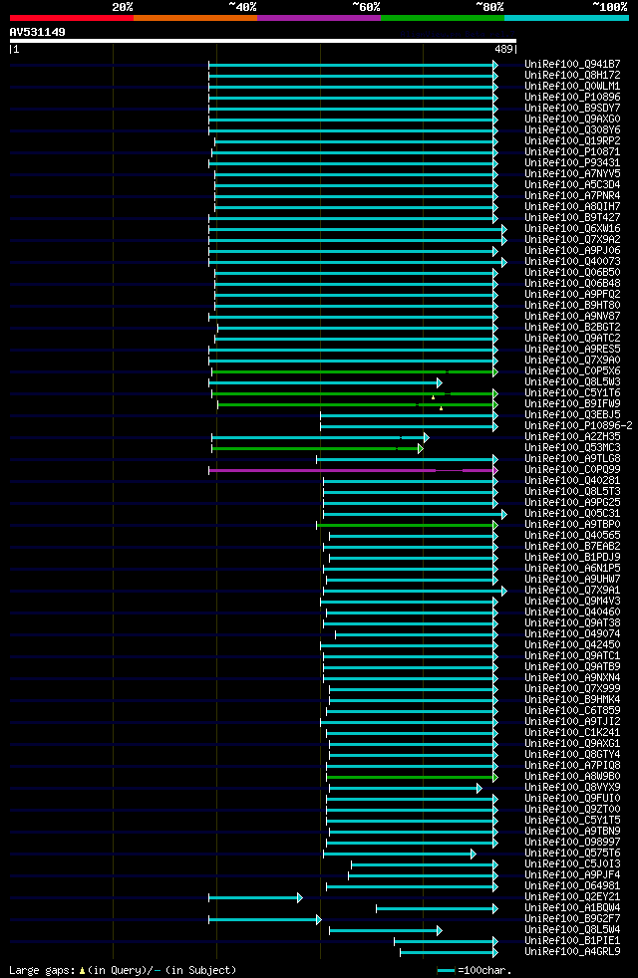Click the alignment bar for B9G2F7
This screenshot has width=638, height=978.
pos(265,919)
